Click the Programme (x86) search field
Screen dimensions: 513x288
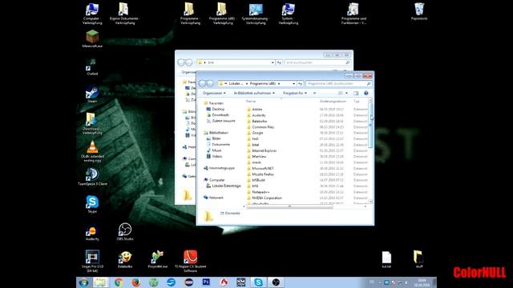[338, 83]
